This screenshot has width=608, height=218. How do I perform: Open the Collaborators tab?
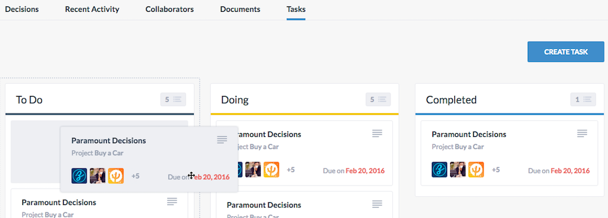coord(170,9)
